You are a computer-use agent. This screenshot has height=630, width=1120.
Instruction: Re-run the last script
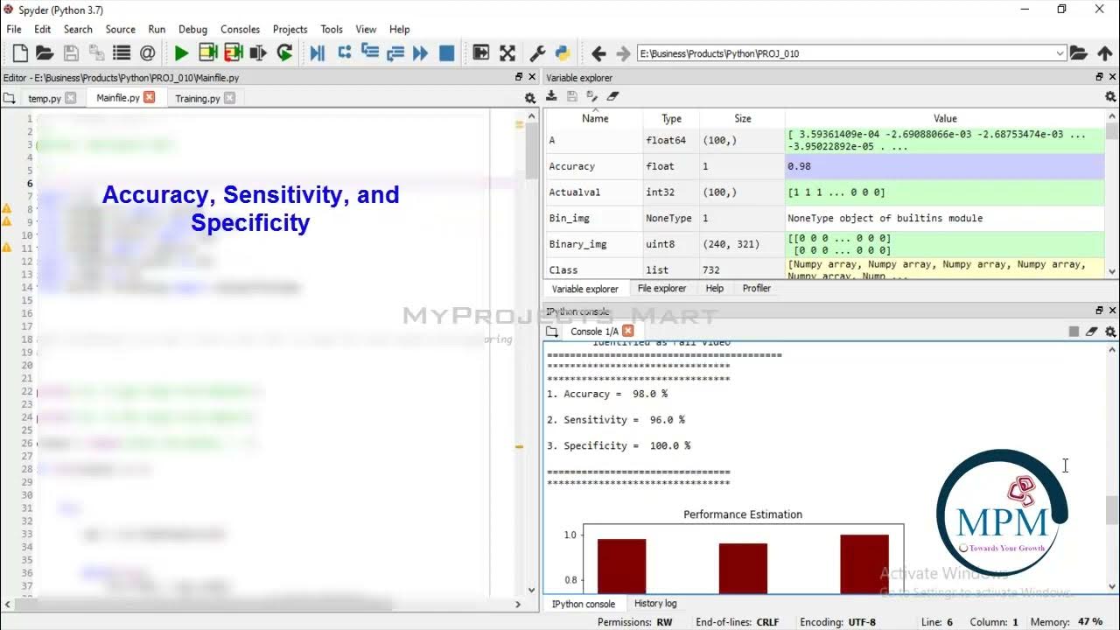(x=284, y=53)
